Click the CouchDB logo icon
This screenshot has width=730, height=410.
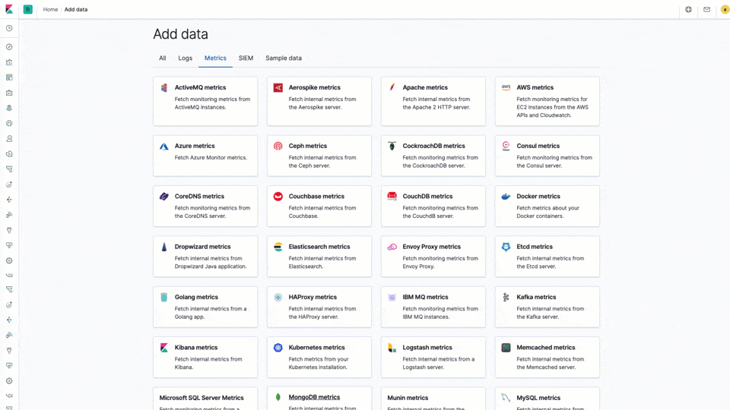pos(392,196)
